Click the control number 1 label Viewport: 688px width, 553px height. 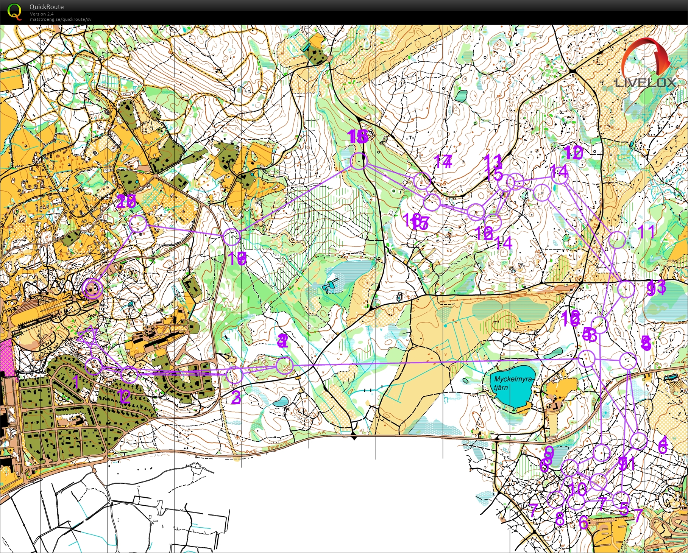pyautogui.click(x=76, y=382)
